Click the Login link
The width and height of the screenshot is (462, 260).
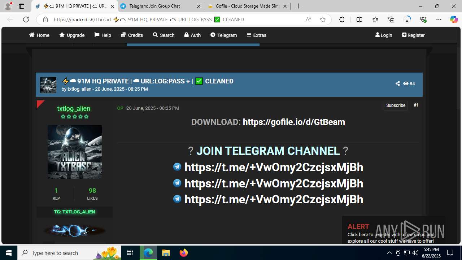(x=384, y=35)
